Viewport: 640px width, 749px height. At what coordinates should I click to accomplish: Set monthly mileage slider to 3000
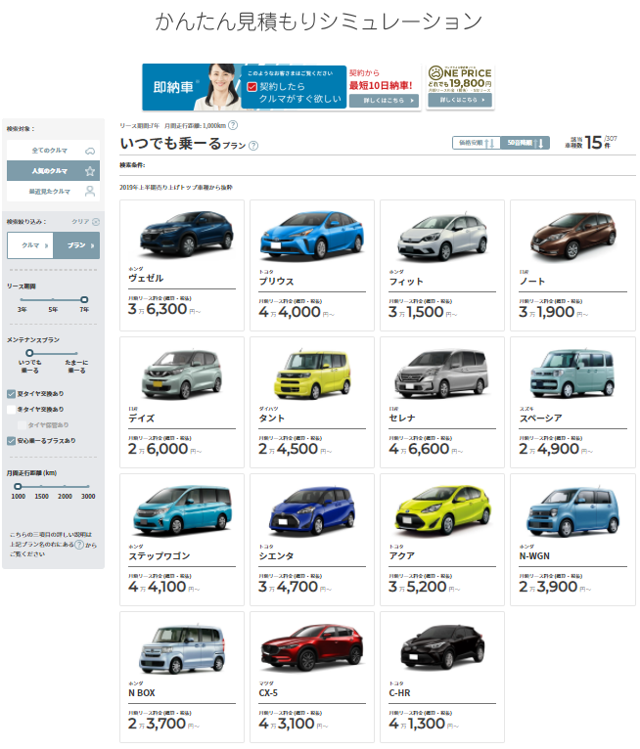88,486
